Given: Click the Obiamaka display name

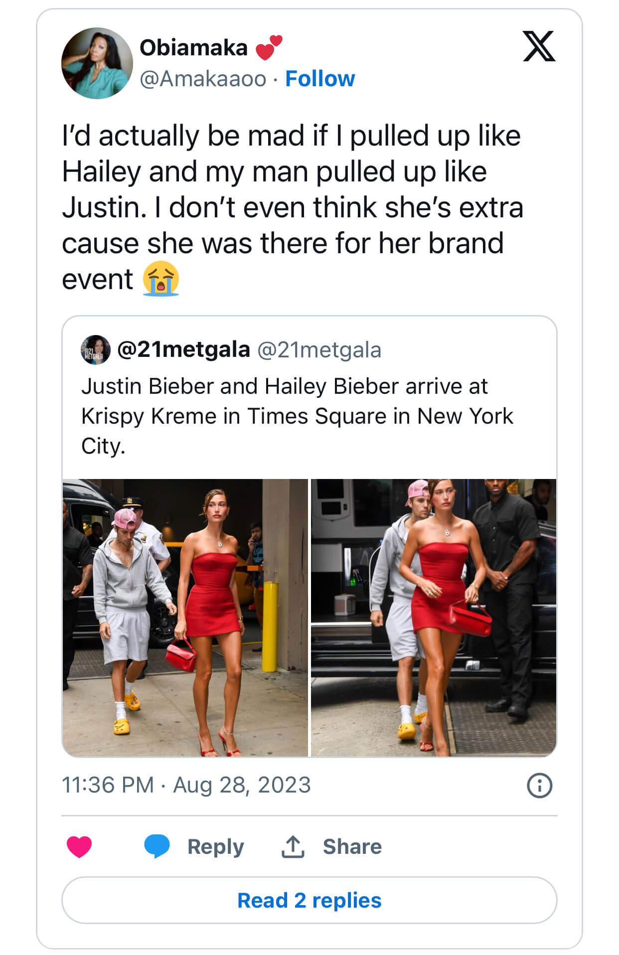Looking at the screenshot, I should click(x=193, y=48).
